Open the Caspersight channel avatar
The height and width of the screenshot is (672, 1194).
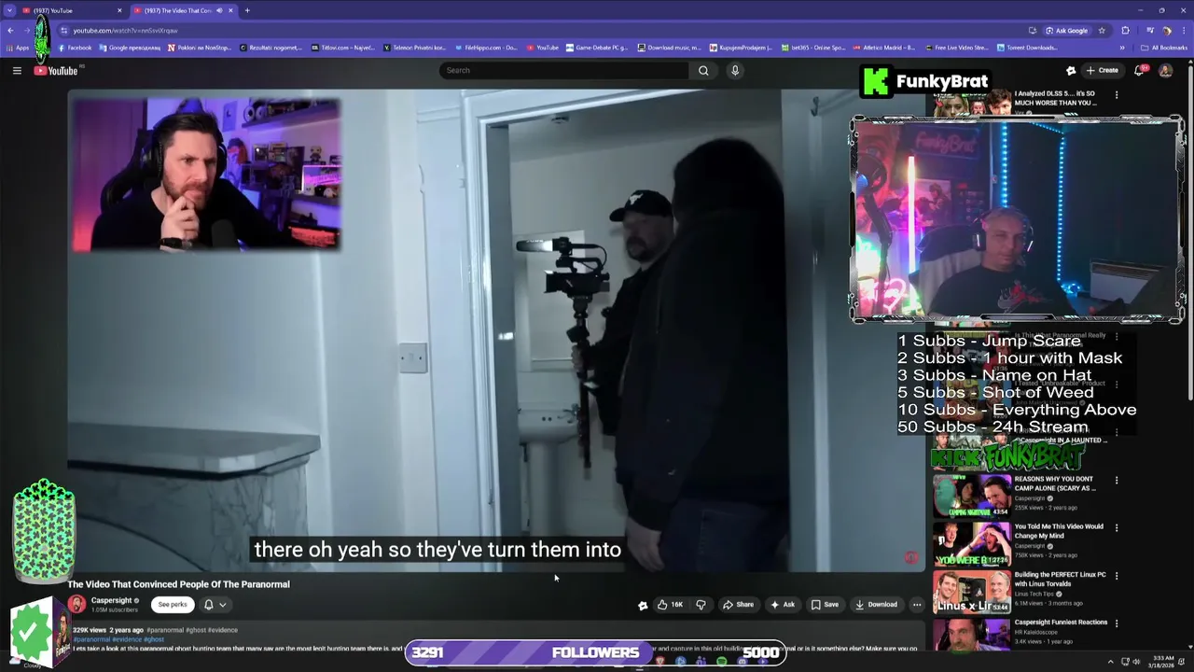pyautogui.click(x=76, y=605)
